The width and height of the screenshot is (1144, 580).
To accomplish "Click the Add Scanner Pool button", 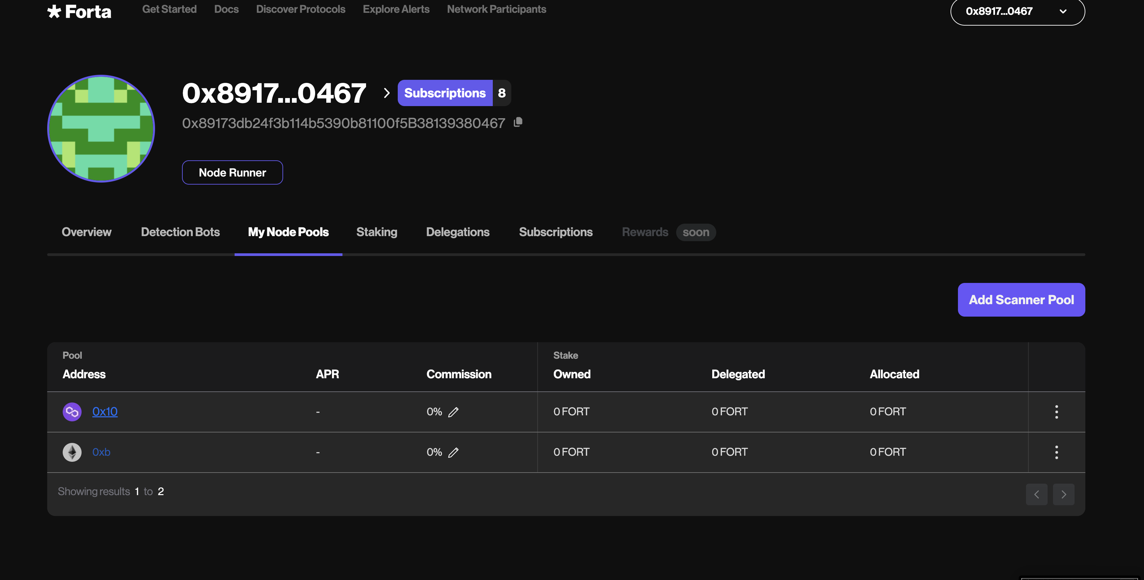I will click(x=1021, y=299).
